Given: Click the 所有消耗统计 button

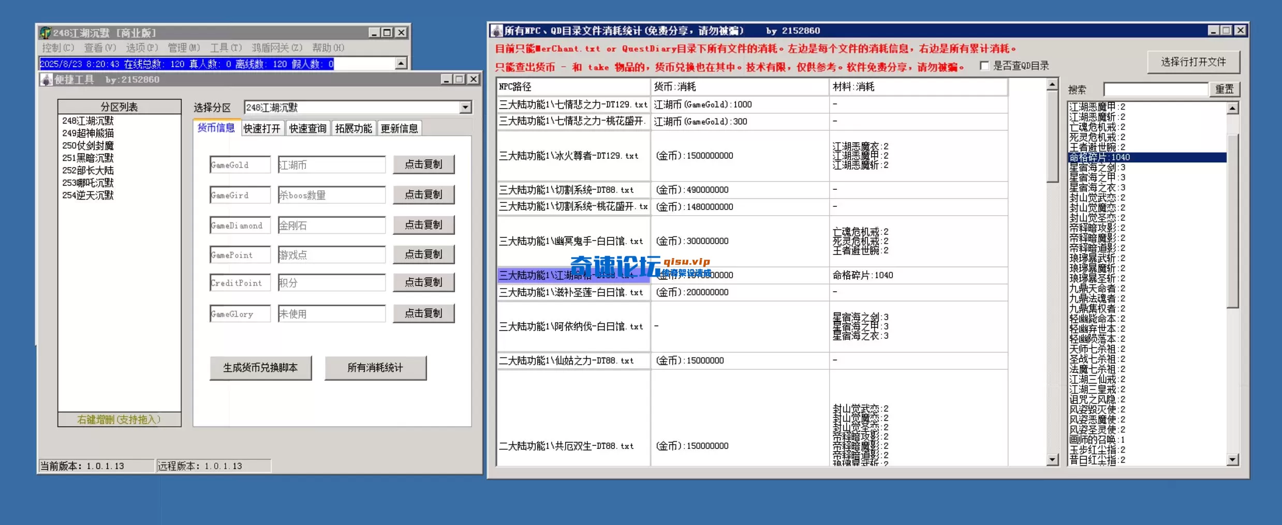Looking at the screenshot, I should pyautogui.click(x=375, y=368).
